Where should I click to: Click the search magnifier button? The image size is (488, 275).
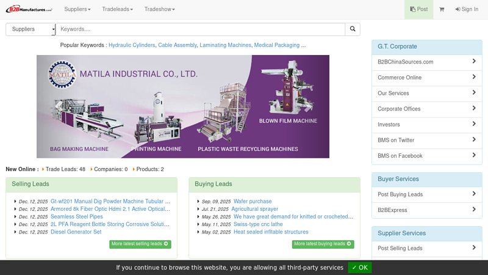click(x=353, y=29)
